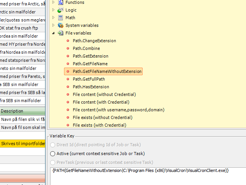The height and width of the screenshot is (185, 246).
Task: Click the Math calculator icon
Action: tap(61, 18)
